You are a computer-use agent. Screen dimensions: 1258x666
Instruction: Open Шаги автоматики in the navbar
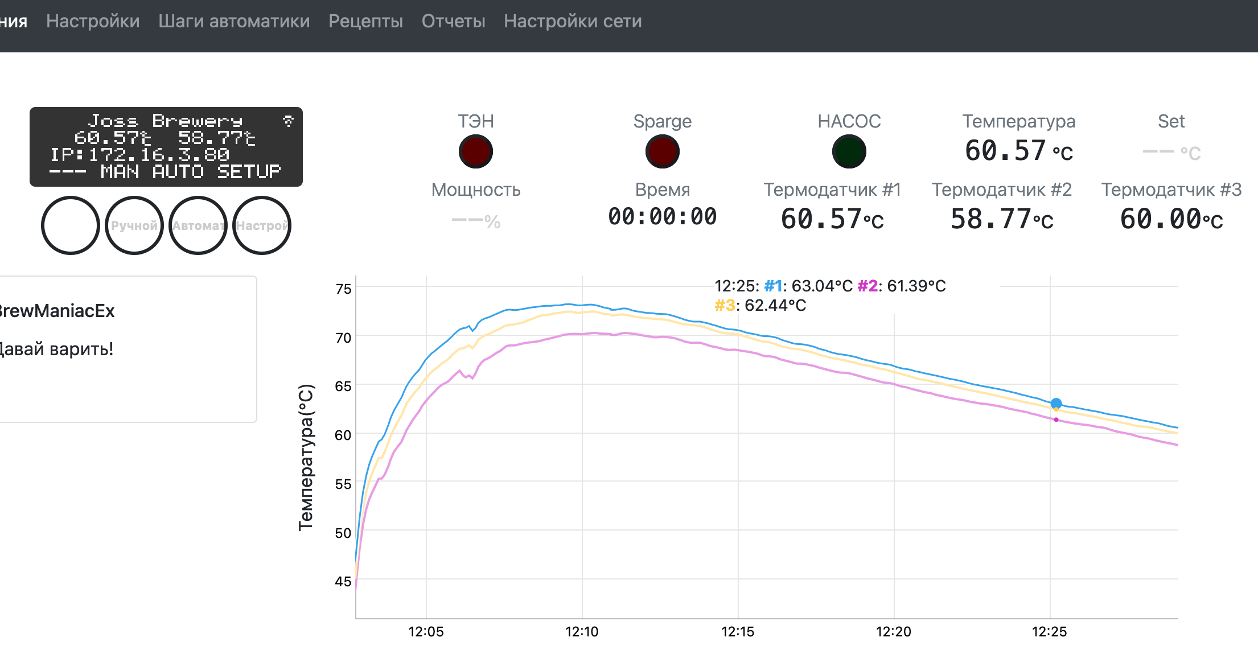tap(234, 21)
